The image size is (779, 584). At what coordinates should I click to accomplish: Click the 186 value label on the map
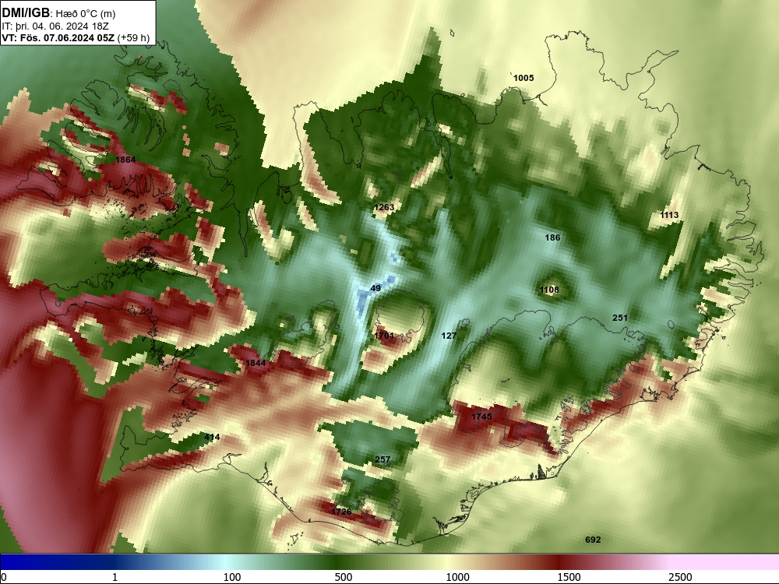pyautogui.click(x=552, y=237)
